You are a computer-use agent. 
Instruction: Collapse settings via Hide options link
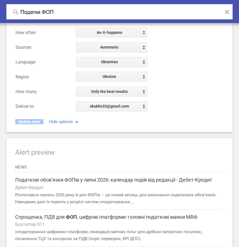(61, 122)
